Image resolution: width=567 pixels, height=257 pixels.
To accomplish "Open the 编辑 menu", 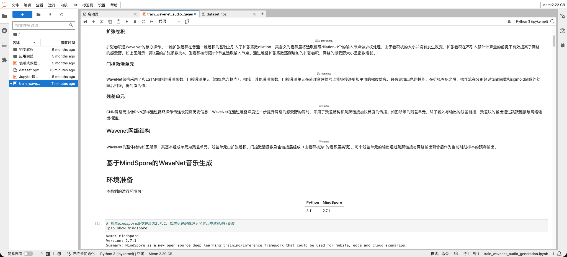I will 27,5.
